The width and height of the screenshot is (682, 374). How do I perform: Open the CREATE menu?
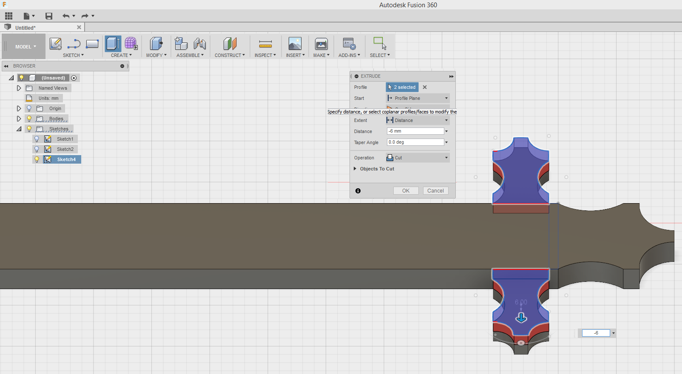pos(121,55)
